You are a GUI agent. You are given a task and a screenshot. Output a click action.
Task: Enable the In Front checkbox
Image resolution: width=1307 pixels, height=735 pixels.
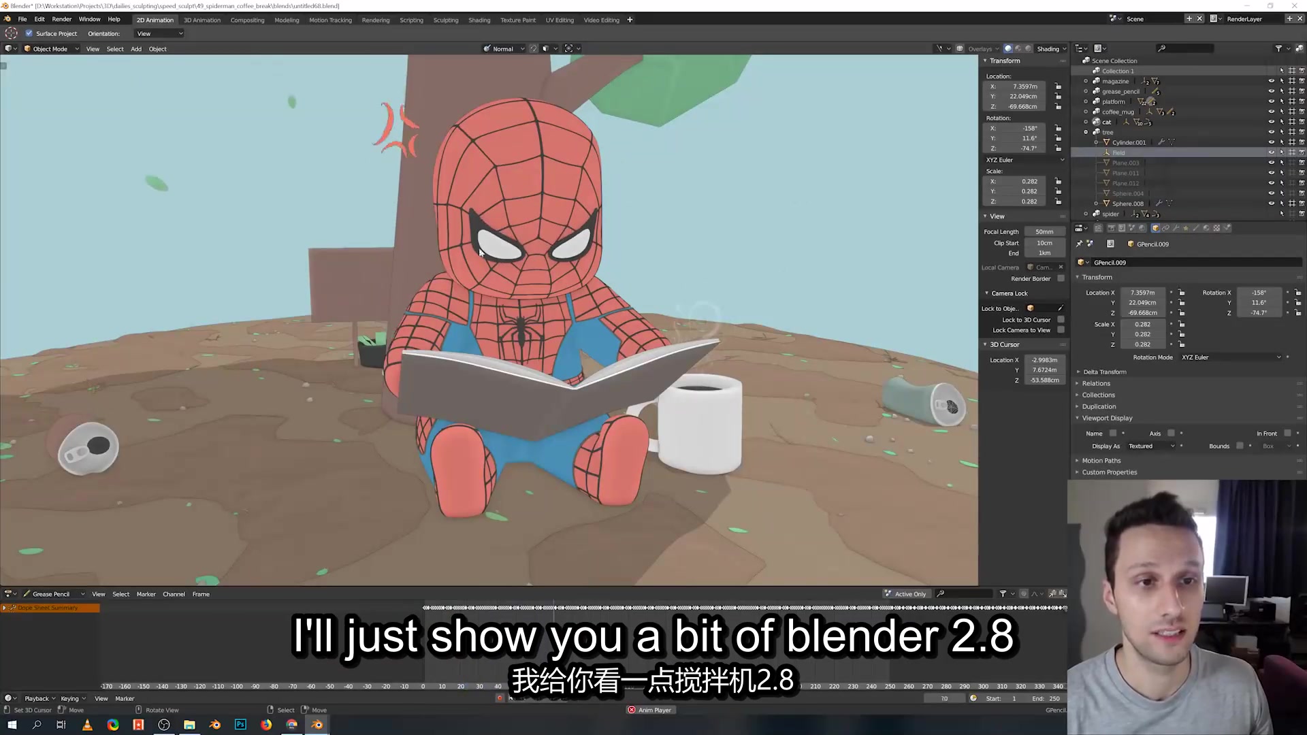[x=1287, y=433]
